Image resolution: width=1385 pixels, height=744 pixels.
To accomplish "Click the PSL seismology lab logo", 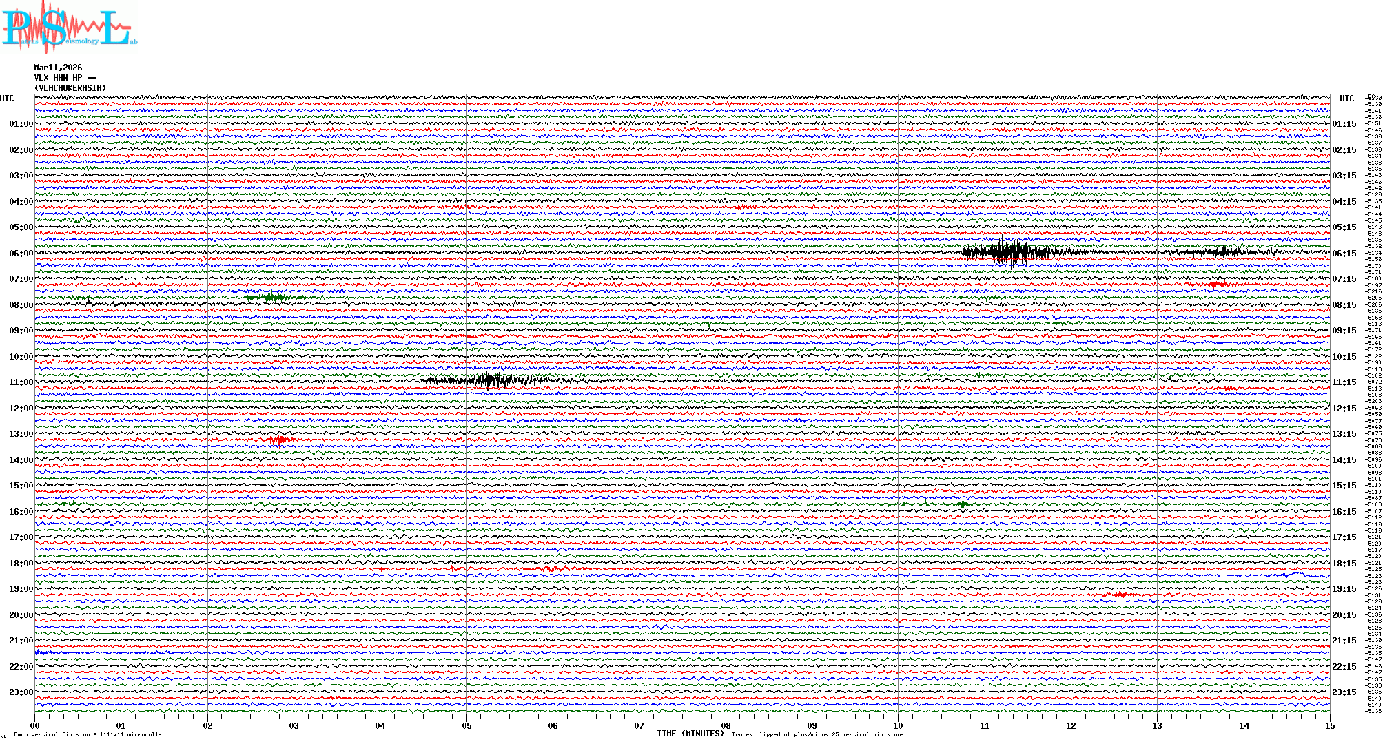I will click(68, 28).
